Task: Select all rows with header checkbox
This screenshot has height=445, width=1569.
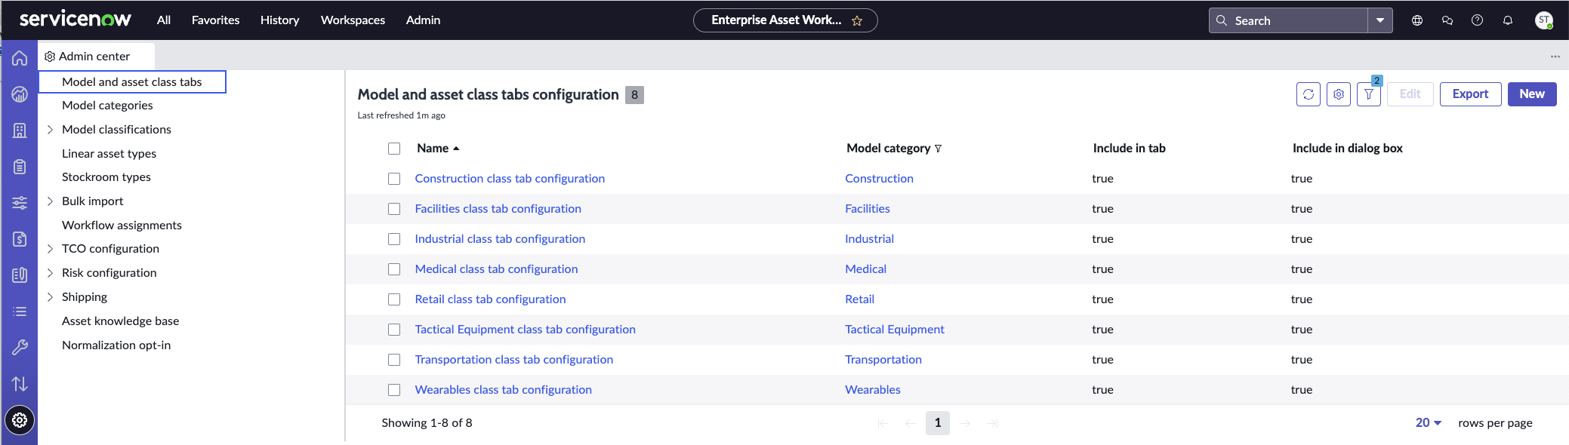Action: (x=394, y=149)
